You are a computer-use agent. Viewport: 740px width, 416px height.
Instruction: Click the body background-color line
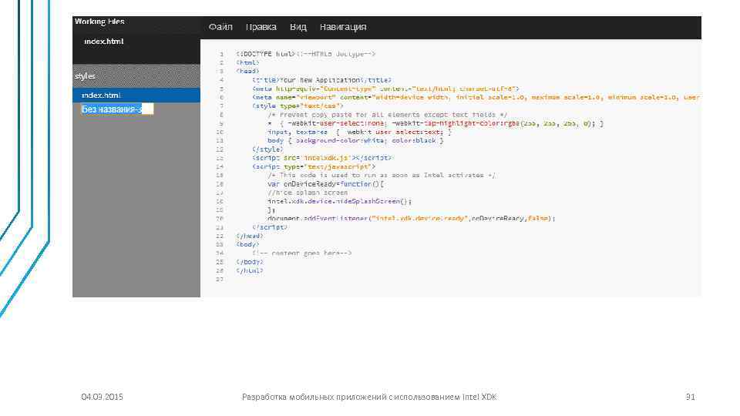355,140
